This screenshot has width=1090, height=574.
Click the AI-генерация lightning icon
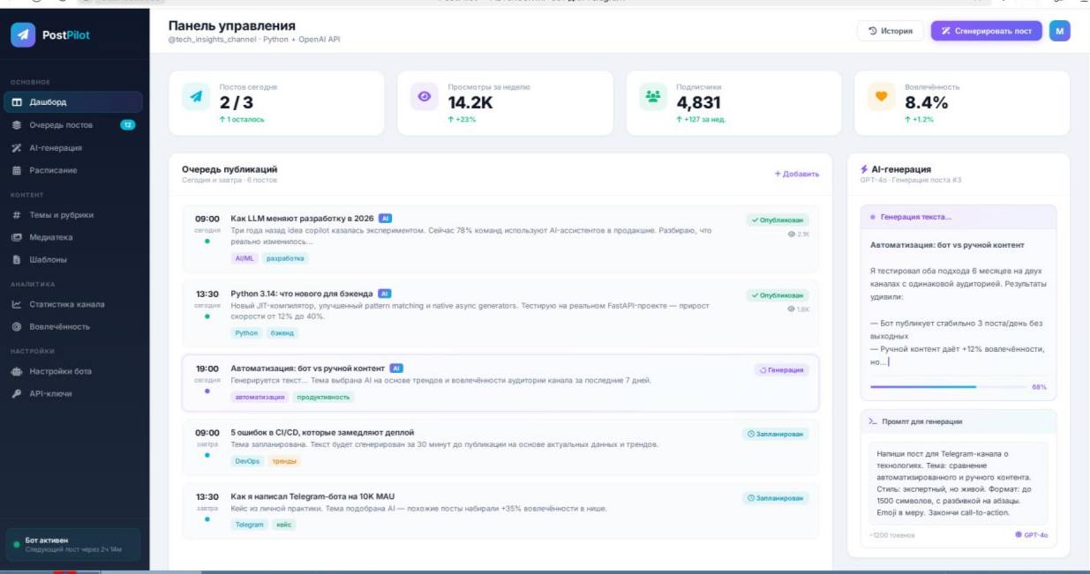tap(17, 145)
